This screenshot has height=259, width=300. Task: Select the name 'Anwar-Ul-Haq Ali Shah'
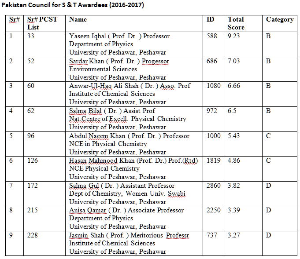[104, 86]
